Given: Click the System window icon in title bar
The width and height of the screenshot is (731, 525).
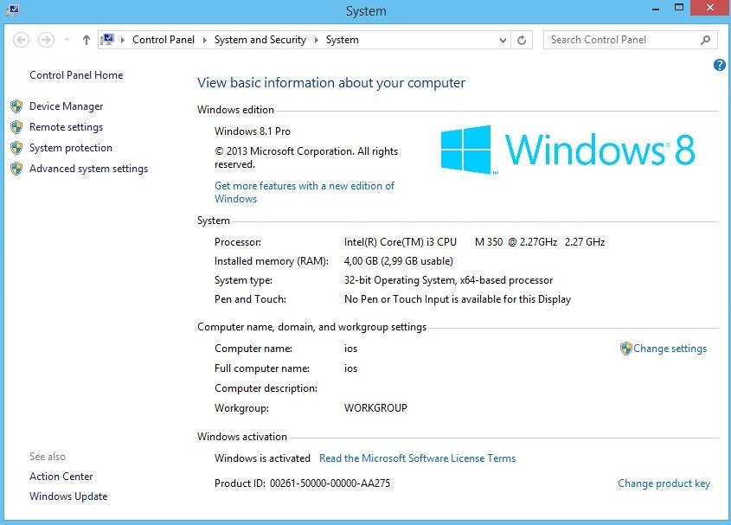Looking at the screenshot, I should (14, 10).
